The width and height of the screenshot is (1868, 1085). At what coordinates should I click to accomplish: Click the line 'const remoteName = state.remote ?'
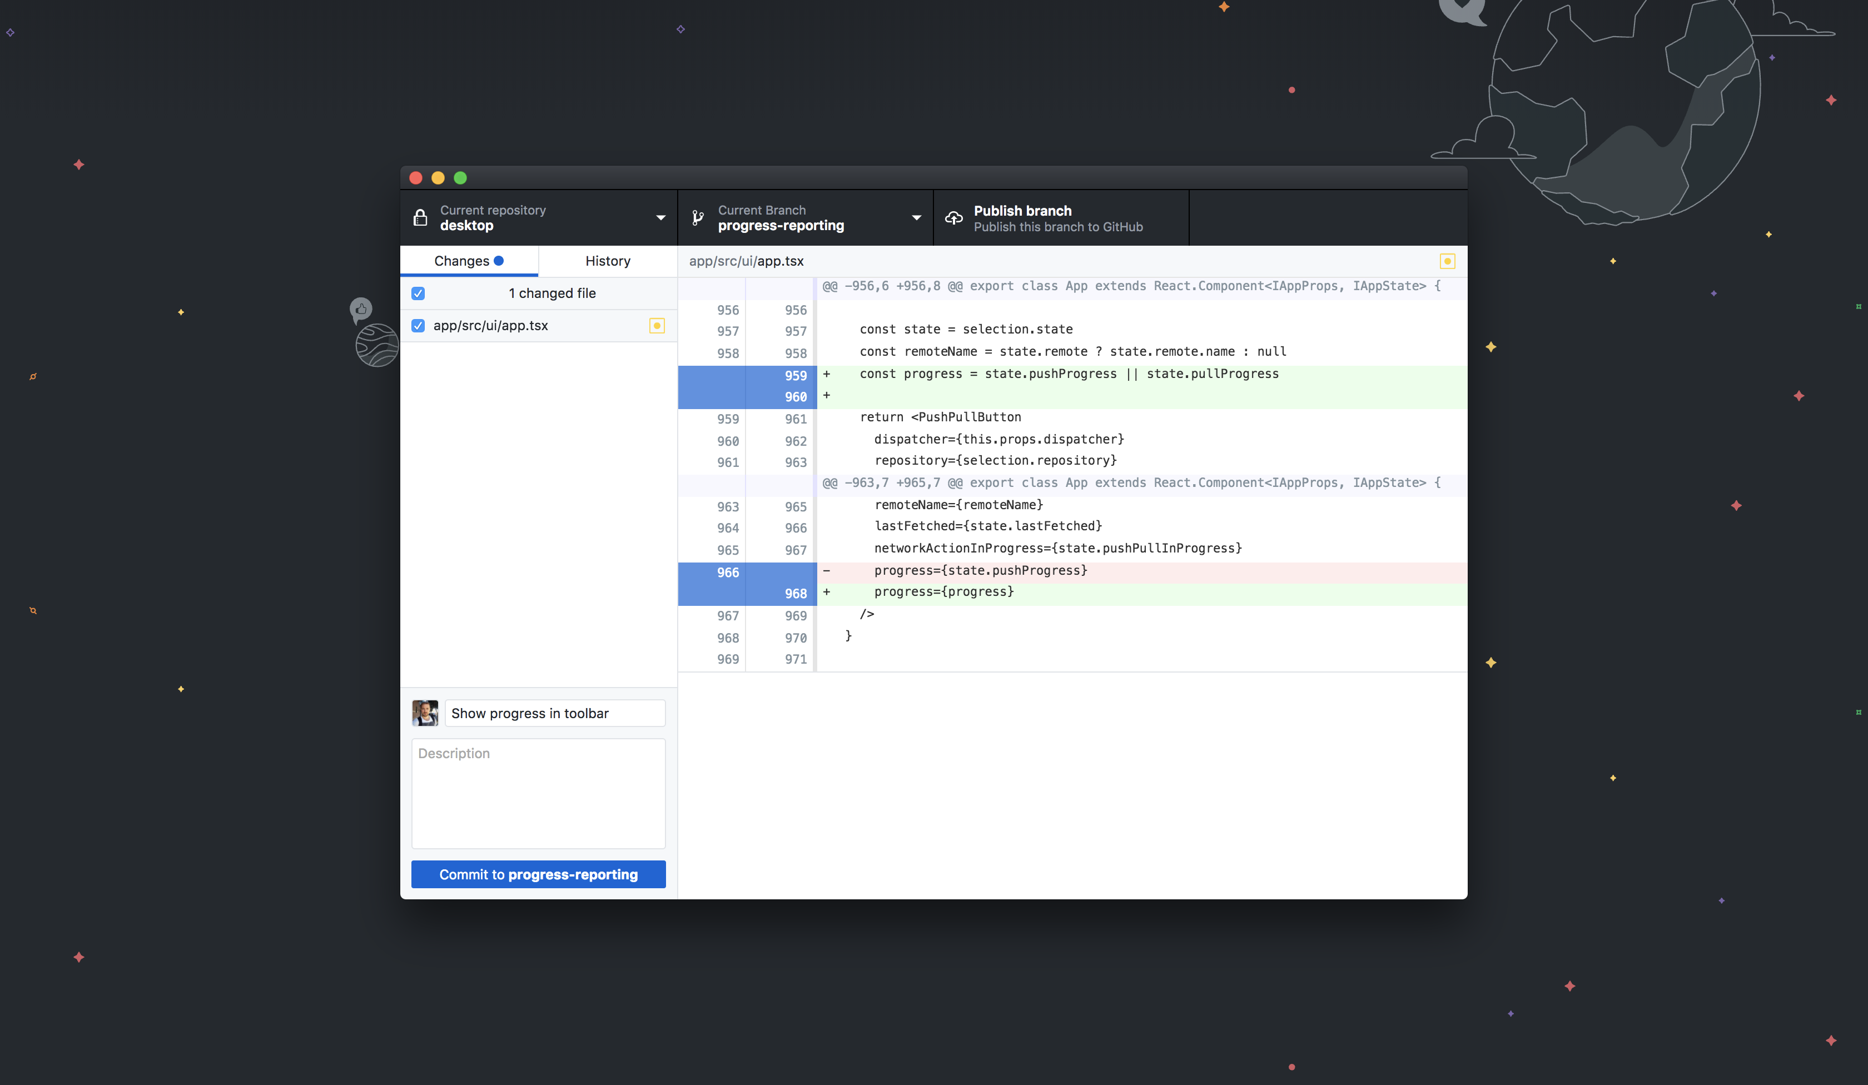click(x=1072, y=351)
